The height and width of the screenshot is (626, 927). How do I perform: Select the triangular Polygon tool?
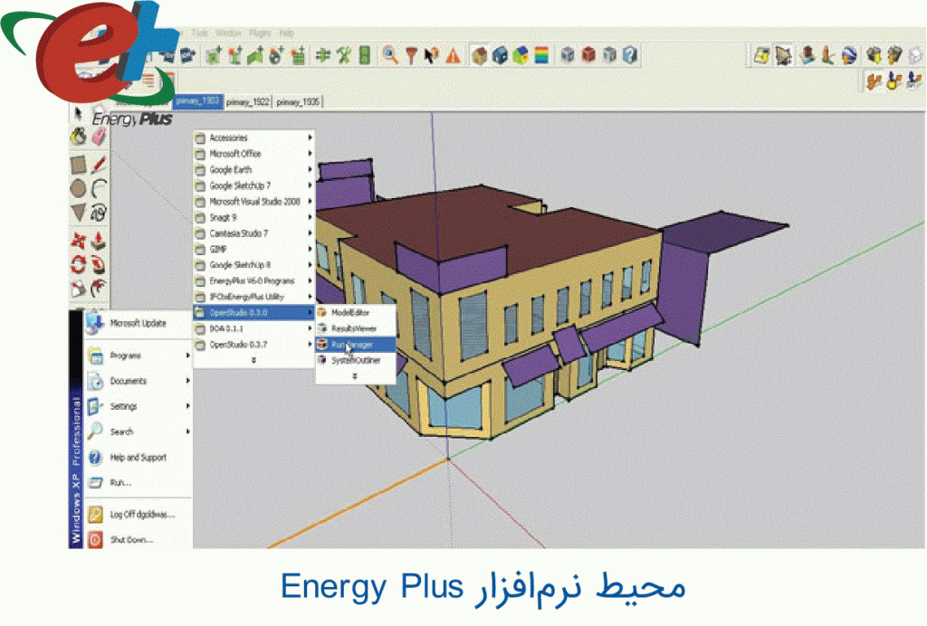pyautogui.click(x=78, y=212)
